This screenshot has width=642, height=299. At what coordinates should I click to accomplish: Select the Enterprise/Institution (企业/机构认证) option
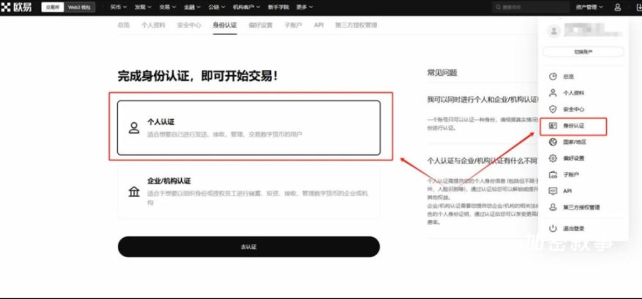(x=248, y=192)
